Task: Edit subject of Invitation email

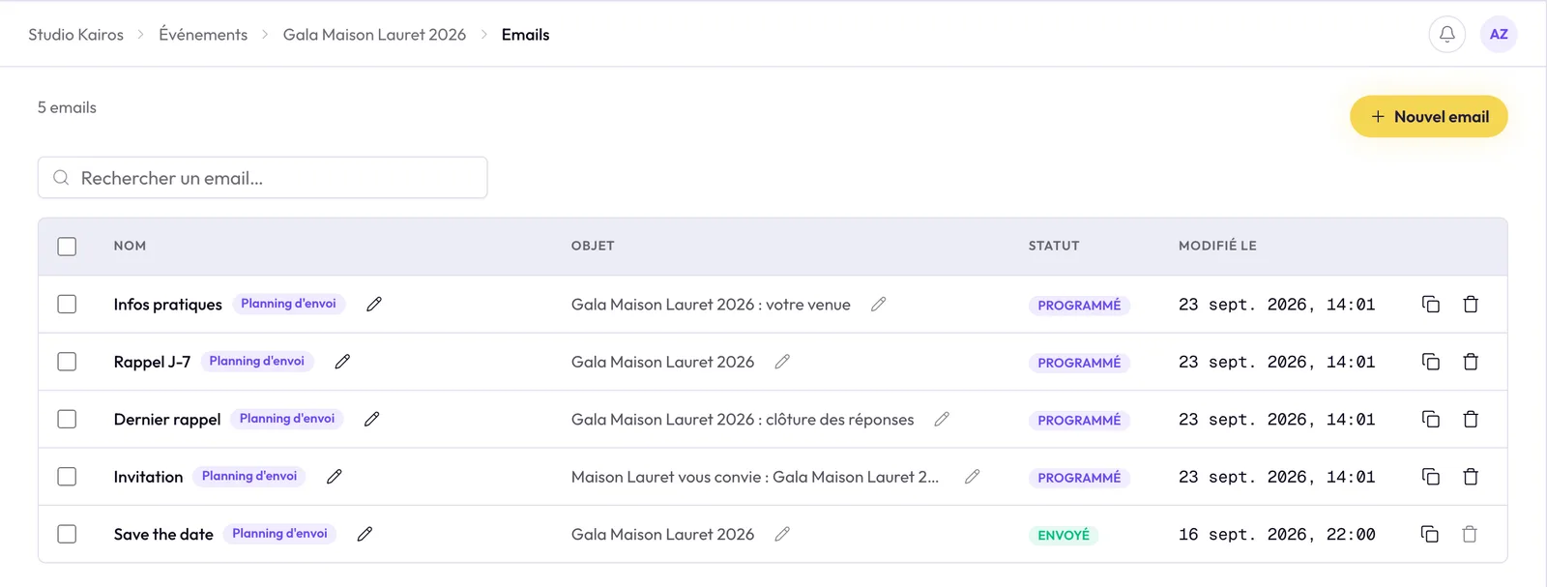Action: click(x=973, y=477)
